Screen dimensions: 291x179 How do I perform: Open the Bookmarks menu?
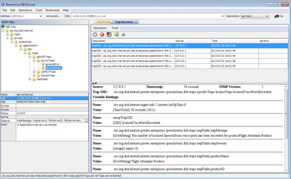pos(52,10)
